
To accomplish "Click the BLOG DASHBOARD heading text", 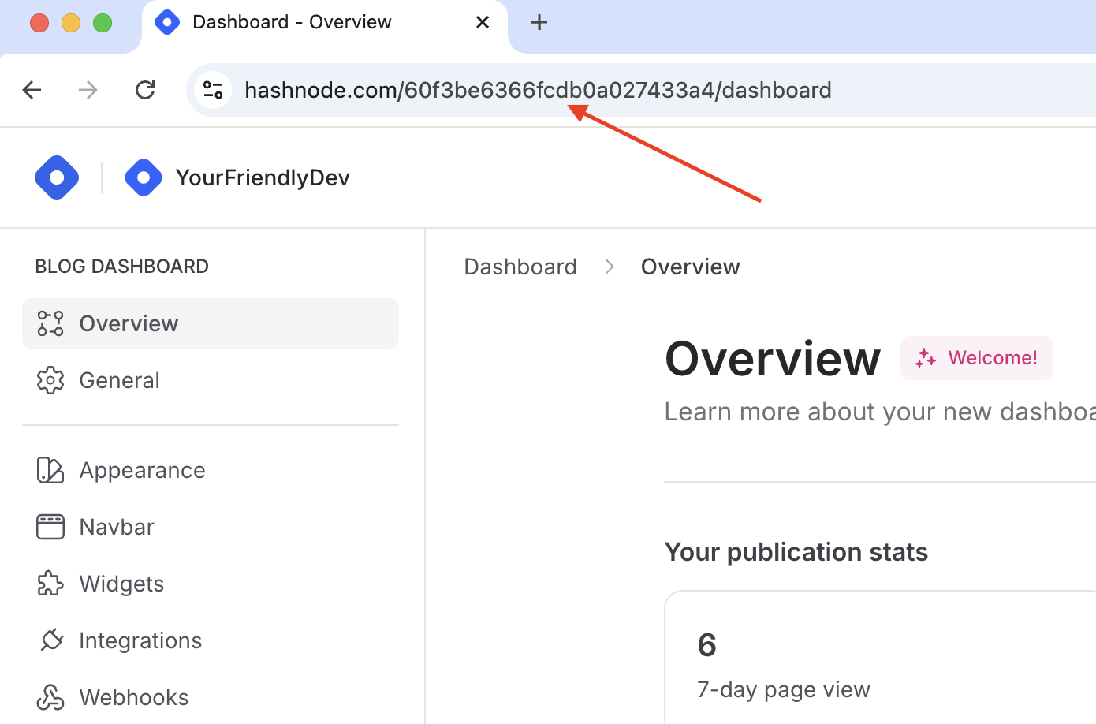I will click(x=121, y=267).
